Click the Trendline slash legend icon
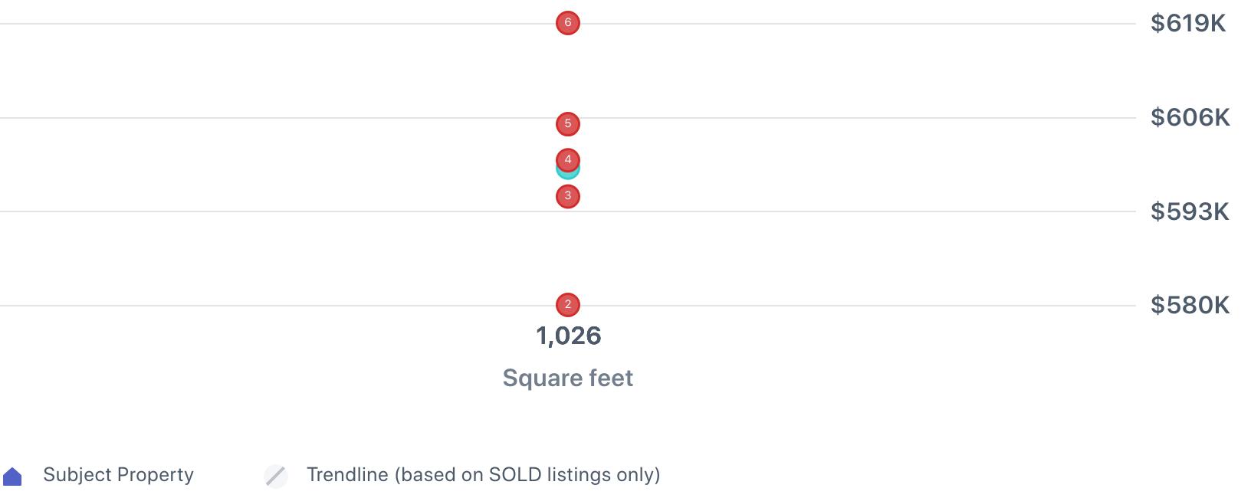Viewport: 1251px width, 498px height. (x=276, y=476)
